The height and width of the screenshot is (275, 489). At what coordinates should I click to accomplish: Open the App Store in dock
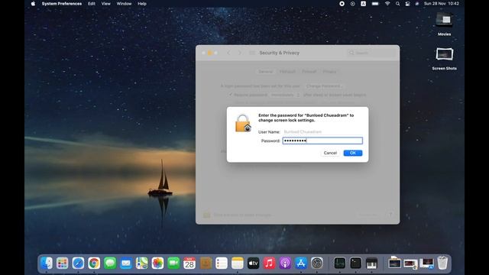tap(301, 263)
